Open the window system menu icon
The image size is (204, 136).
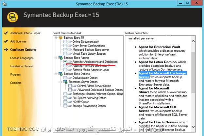[5, 4]
